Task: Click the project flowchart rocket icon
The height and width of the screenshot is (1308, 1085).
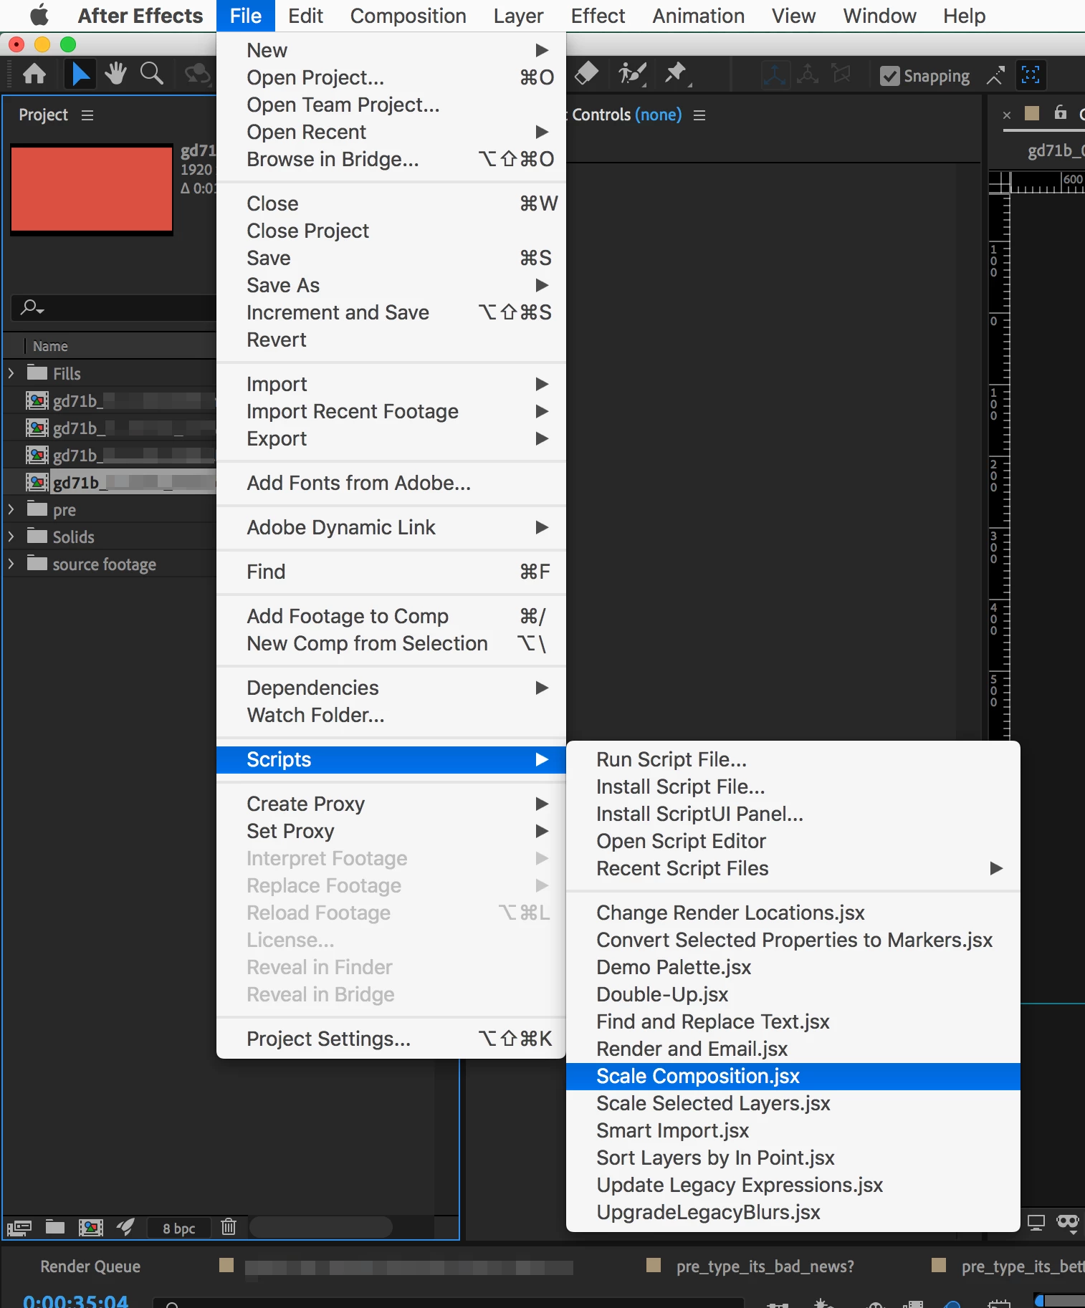Action: click(x=125, y=1227)
